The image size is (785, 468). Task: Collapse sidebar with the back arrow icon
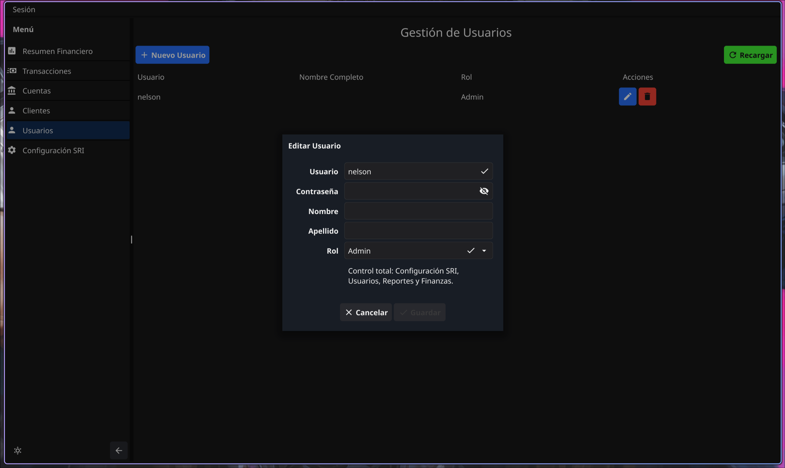click(119, 450)
